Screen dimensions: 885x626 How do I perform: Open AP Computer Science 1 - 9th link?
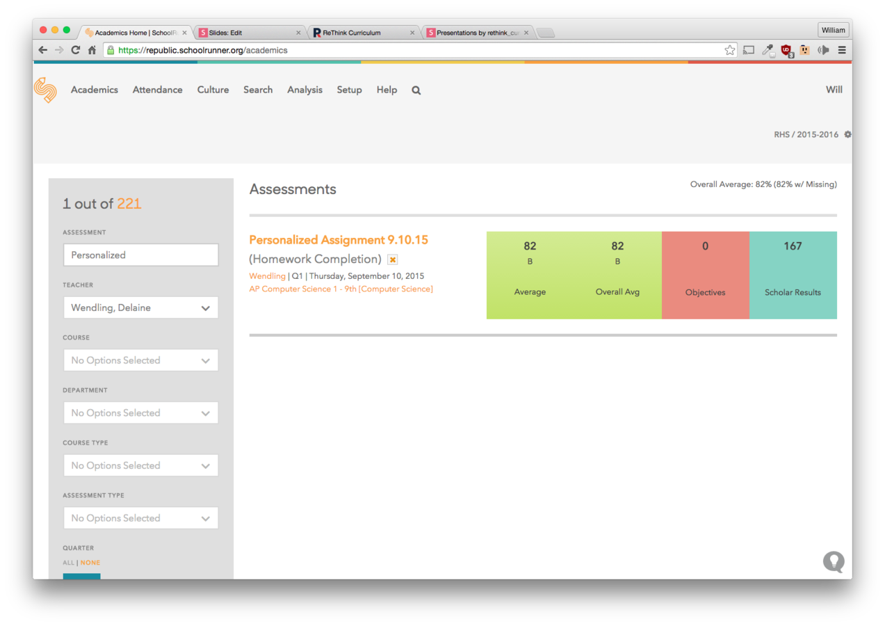coord(341,289)
